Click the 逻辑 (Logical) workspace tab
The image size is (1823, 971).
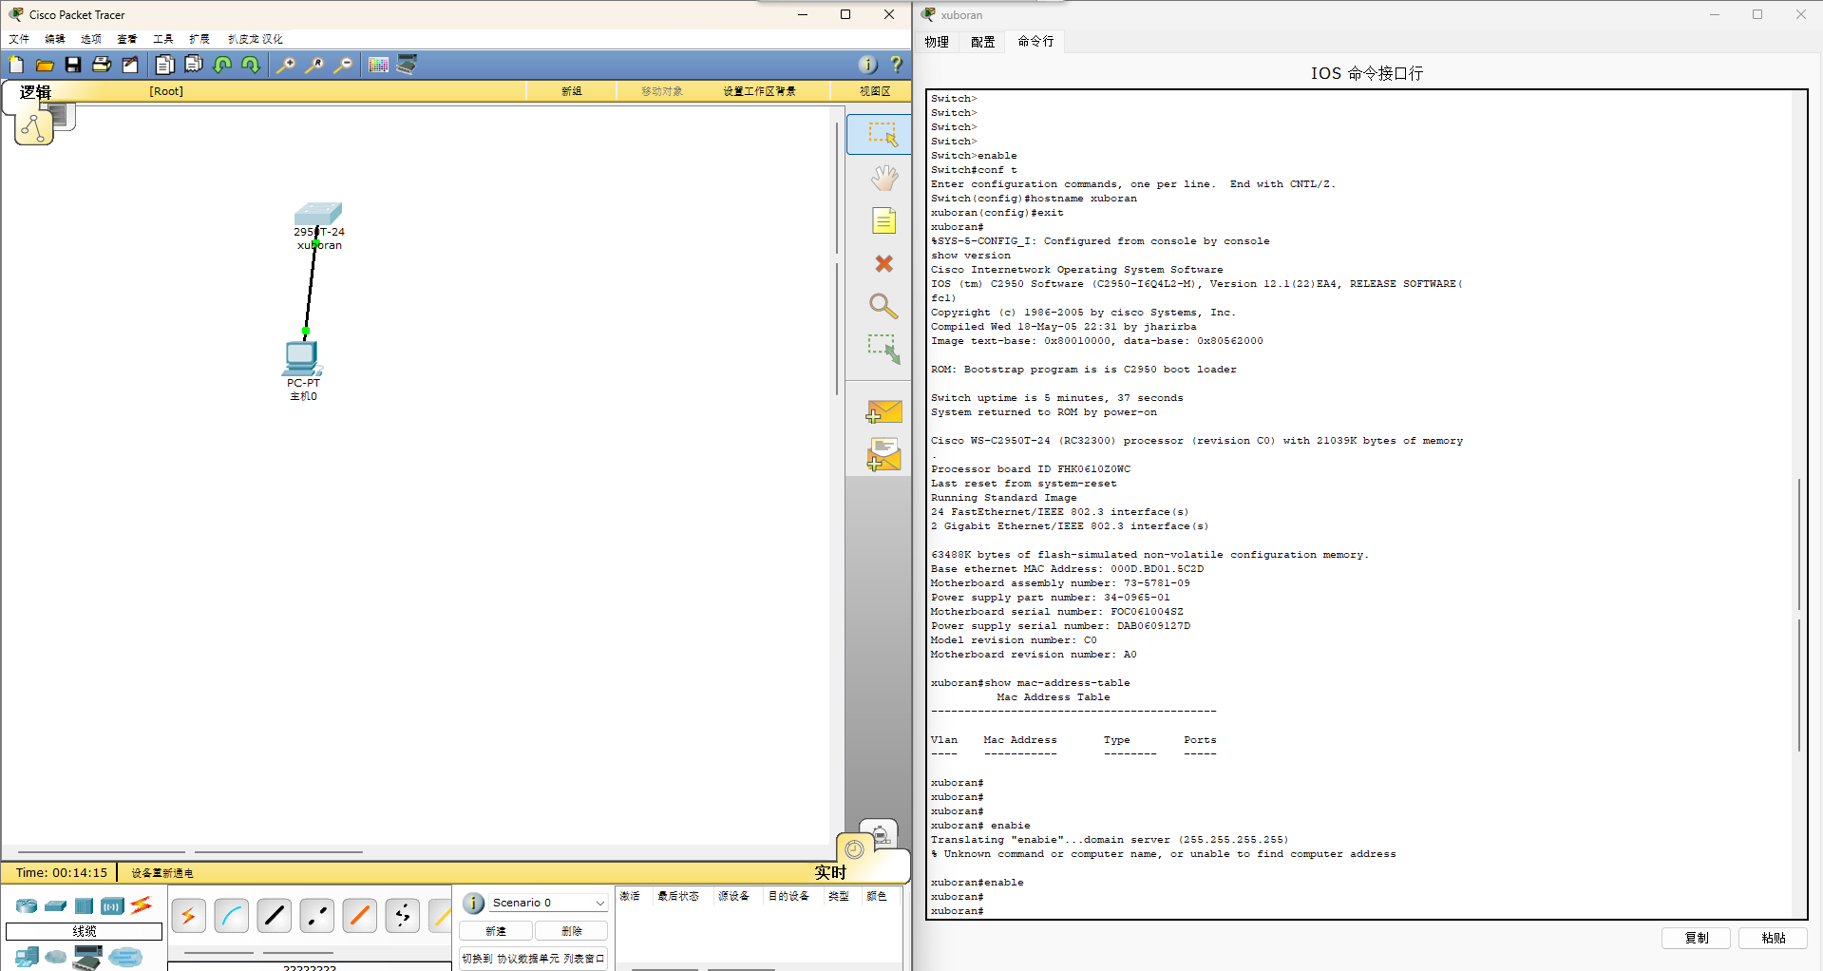click(35, 92)
